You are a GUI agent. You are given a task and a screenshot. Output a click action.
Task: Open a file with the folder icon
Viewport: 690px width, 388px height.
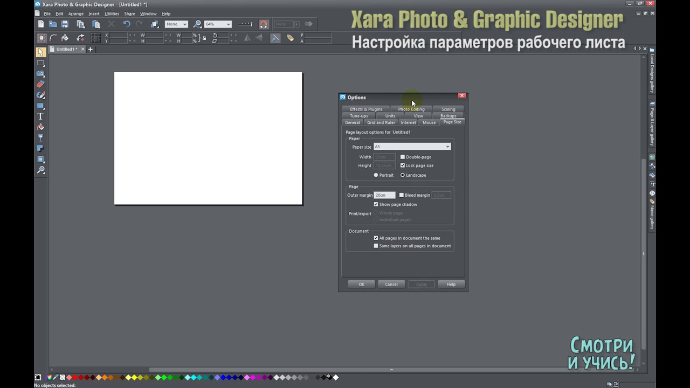(x=53, y=24)
